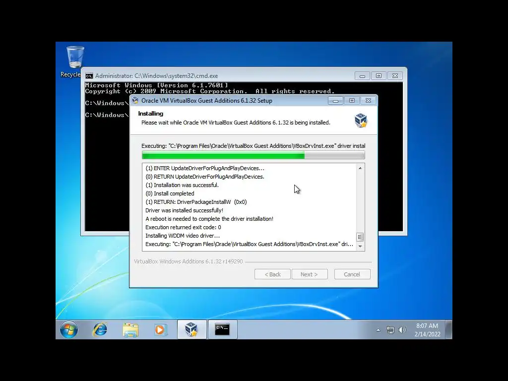The image size is (508, 381).
Task: Launch Internet Explorer from the taskbar
Action: [x=99, y=330]
